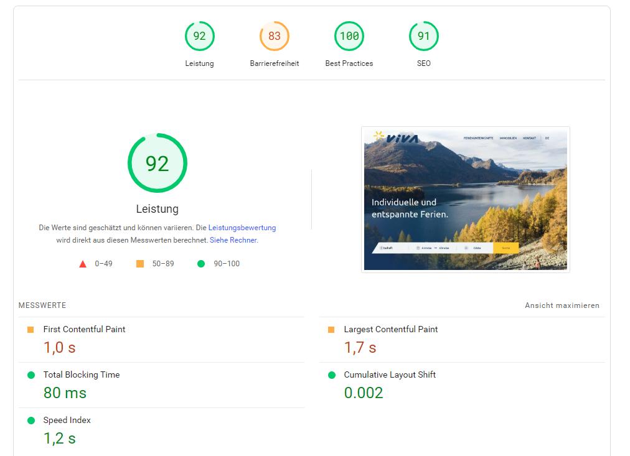Screen dimensions: 630x456
Task: Open the Best Practices gauge showing 100
Action: click(x=349, y=36)
